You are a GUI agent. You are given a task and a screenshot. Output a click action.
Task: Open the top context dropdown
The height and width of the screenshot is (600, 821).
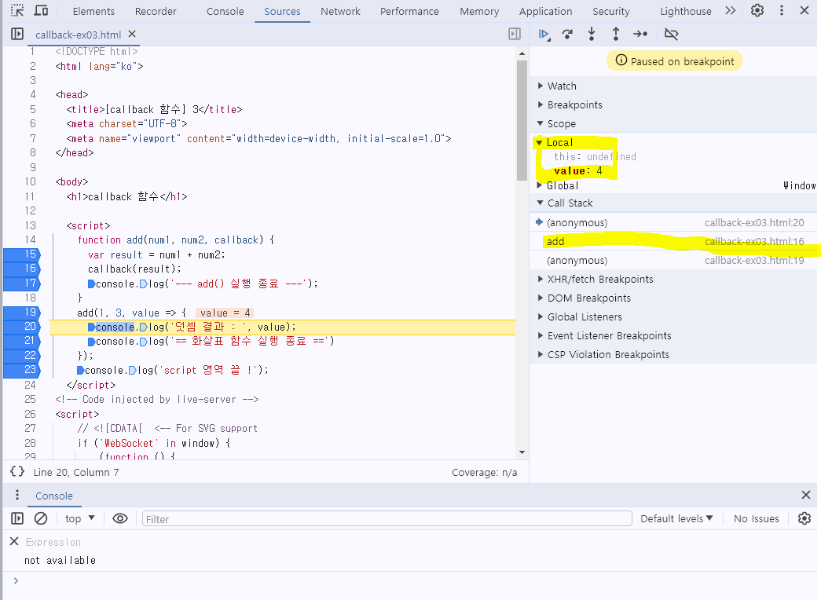click(79, 518)
